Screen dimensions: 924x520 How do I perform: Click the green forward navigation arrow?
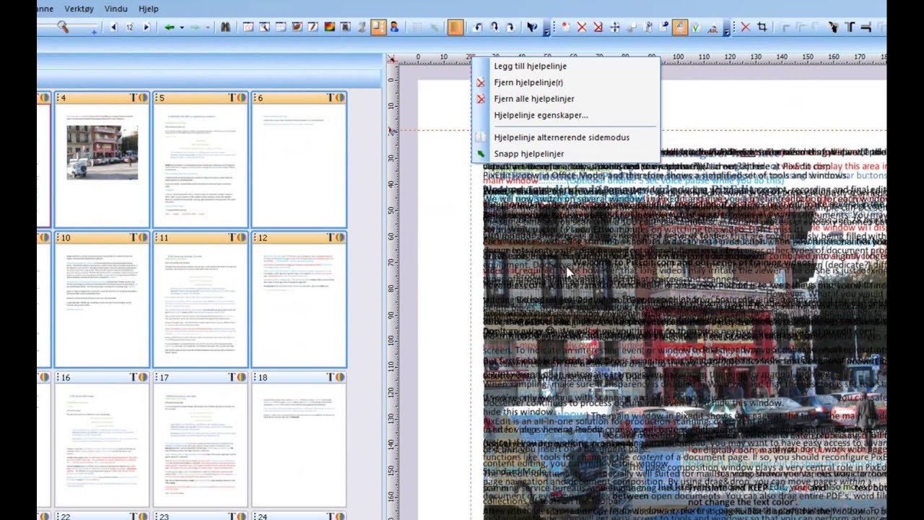tap(195, 27)
